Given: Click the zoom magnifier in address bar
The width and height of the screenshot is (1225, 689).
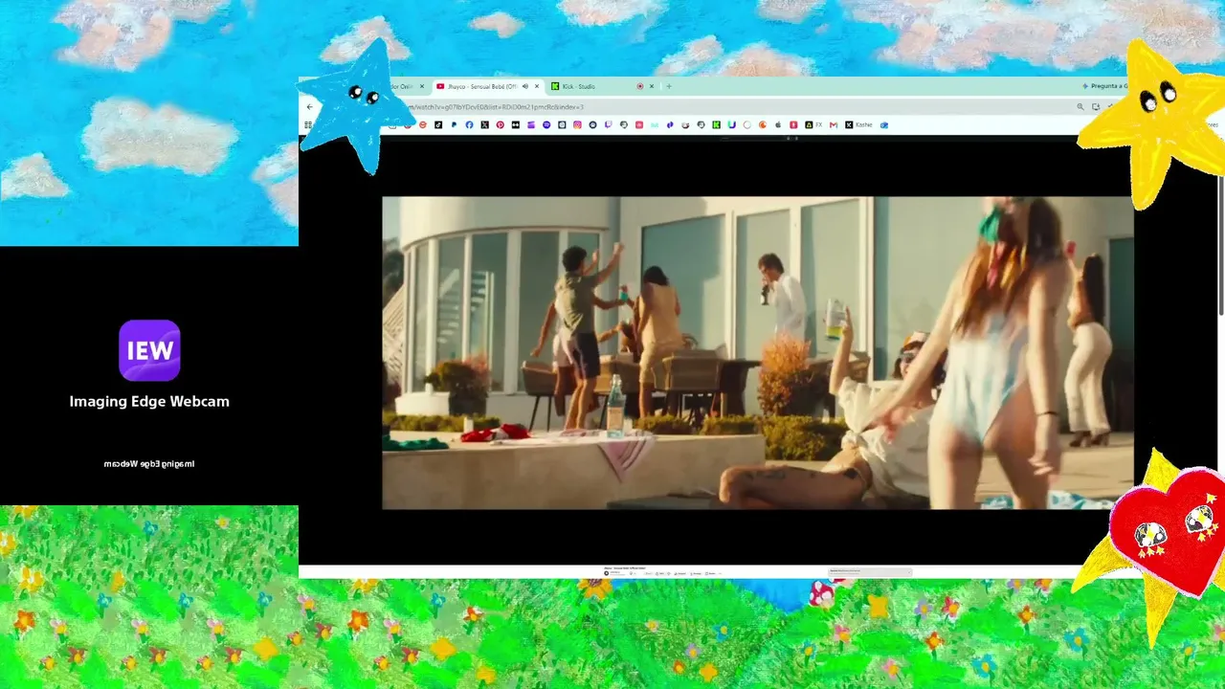Looking at the screenshot, I should coord(1080,107).
